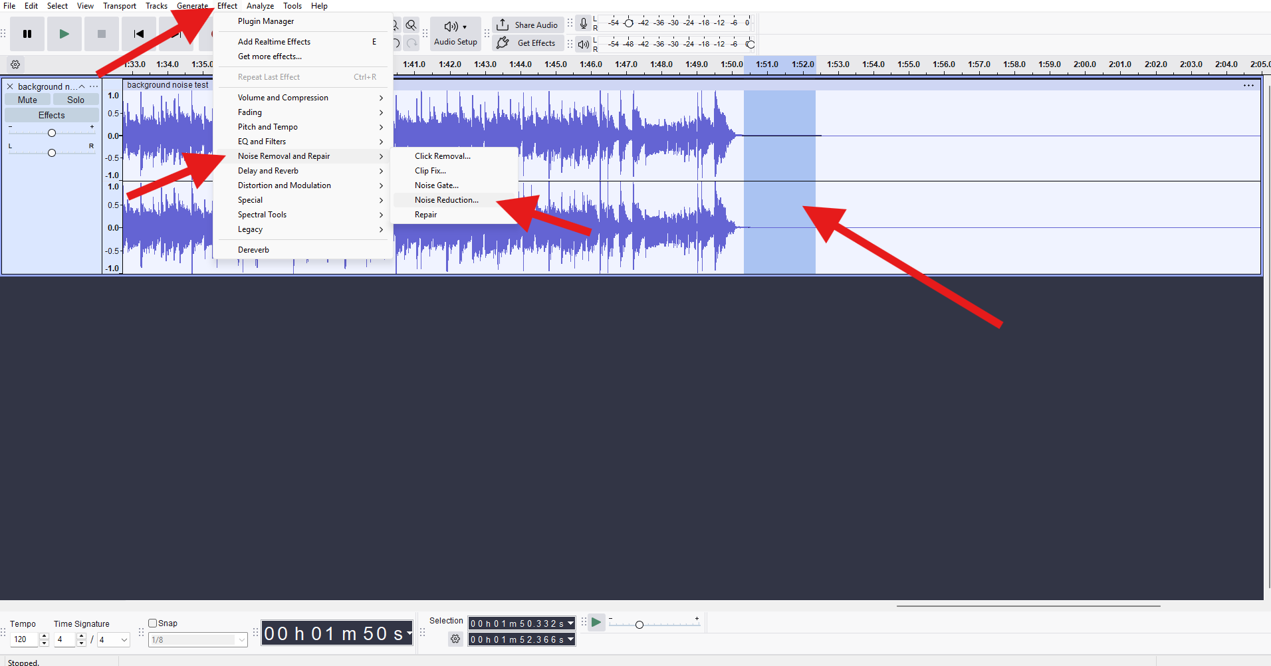Mute the background noise test track

[27, 99]
